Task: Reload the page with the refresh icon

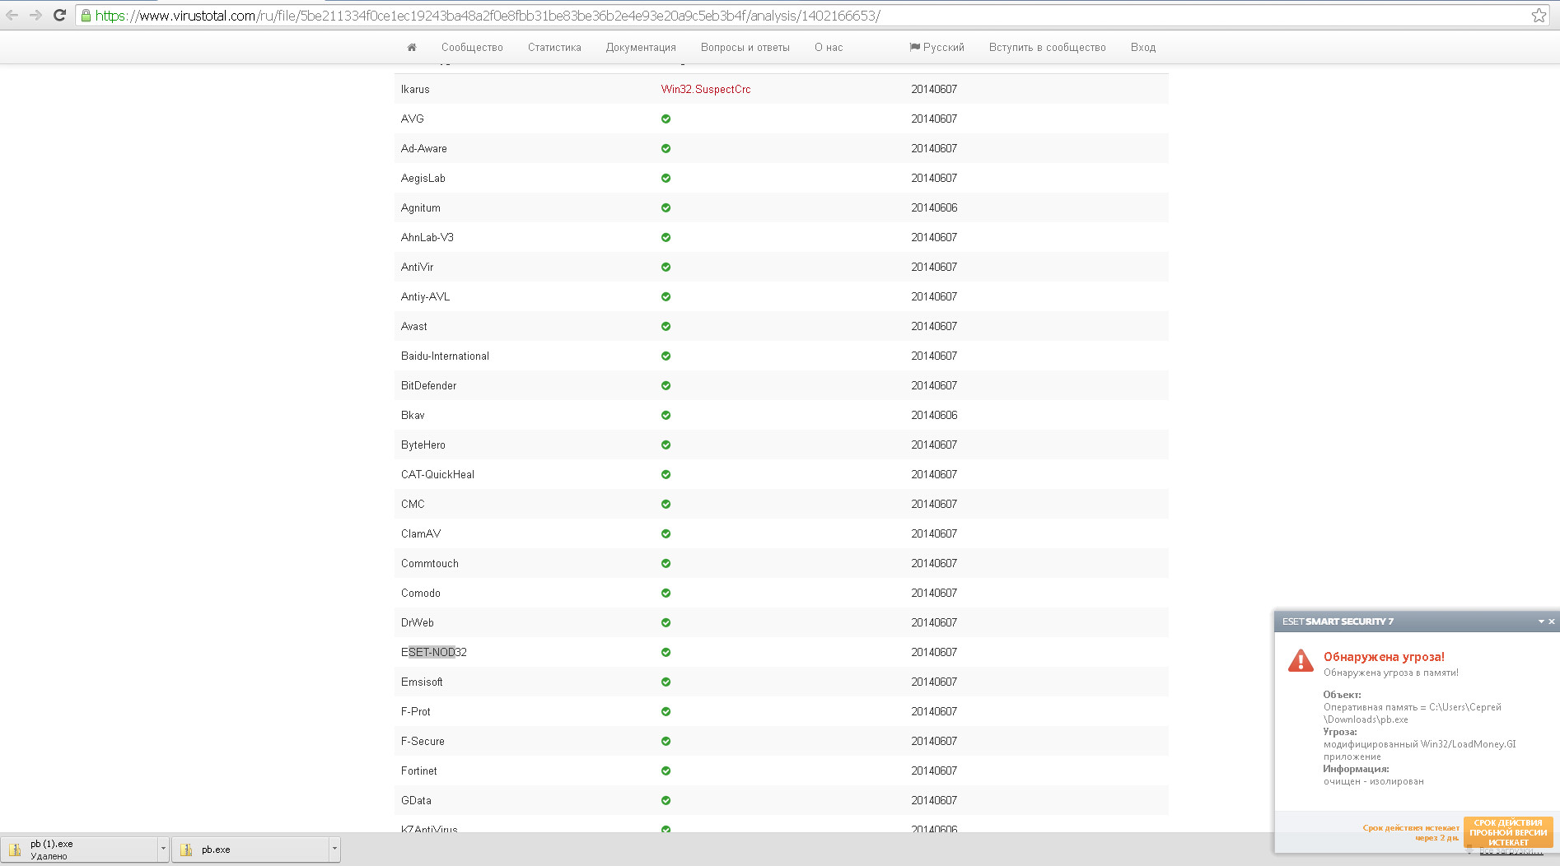Action: (59, 15)
